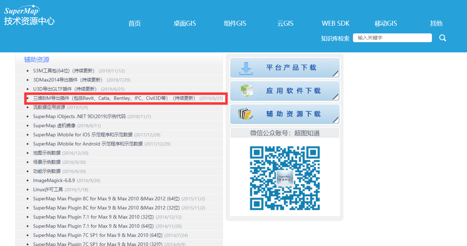This screenshot has height=246, width=467.
Task: Open the SuperMap 虚机镜像 link
Action: tap(54, 125)
